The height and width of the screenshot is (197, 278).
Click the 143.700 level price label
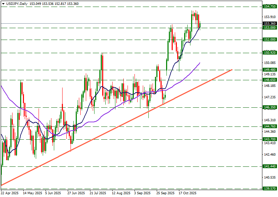click(x=270, y=139)
